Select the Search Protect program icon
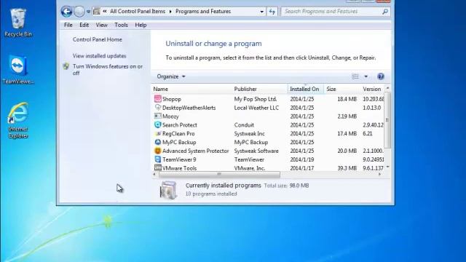The height and width of the screenshot is (262, 466). [157, 124]
